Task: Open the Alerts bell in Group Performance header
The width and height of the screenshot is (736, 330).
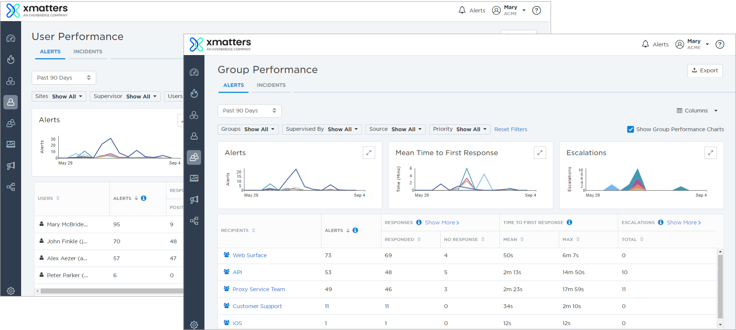Action: pos(655,45)
